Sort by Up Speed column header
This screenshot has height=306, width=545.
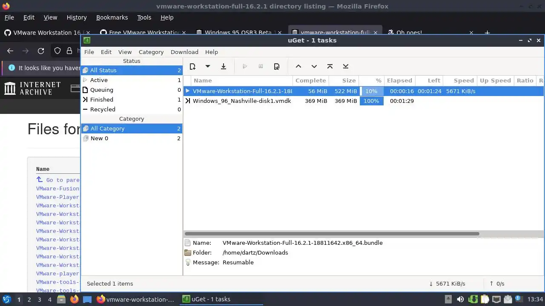[x=495, y=80]
